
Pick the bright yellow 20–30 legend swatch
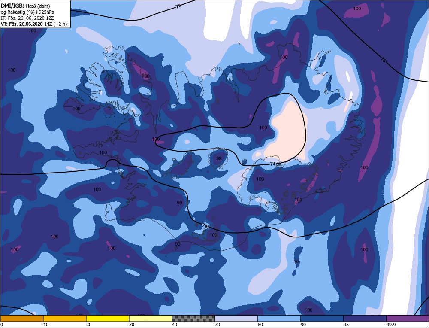pyautogui.click(x=108, y=319)
